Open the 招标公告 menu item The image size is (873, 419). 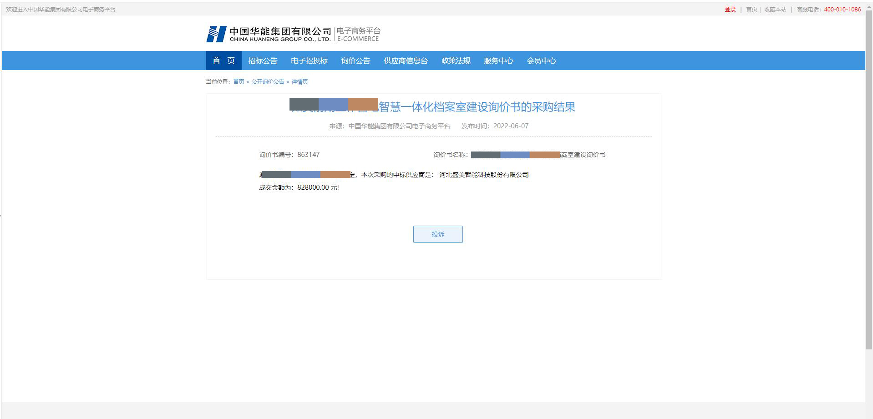click(x=263, y=61)
